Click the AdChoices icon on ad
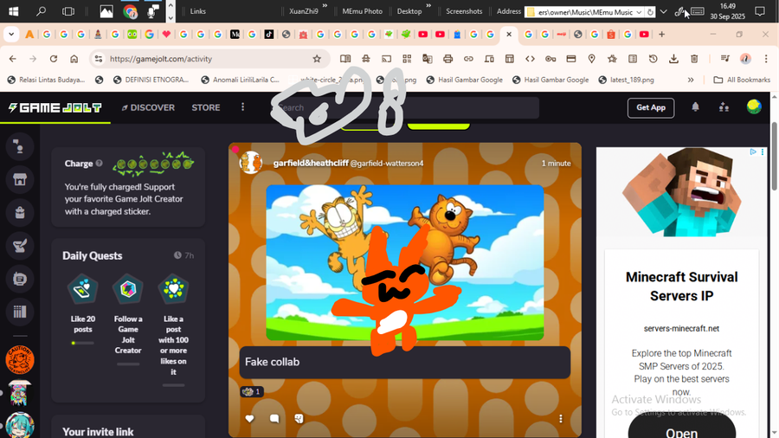The image size is (779, 438). pos(753,152)
